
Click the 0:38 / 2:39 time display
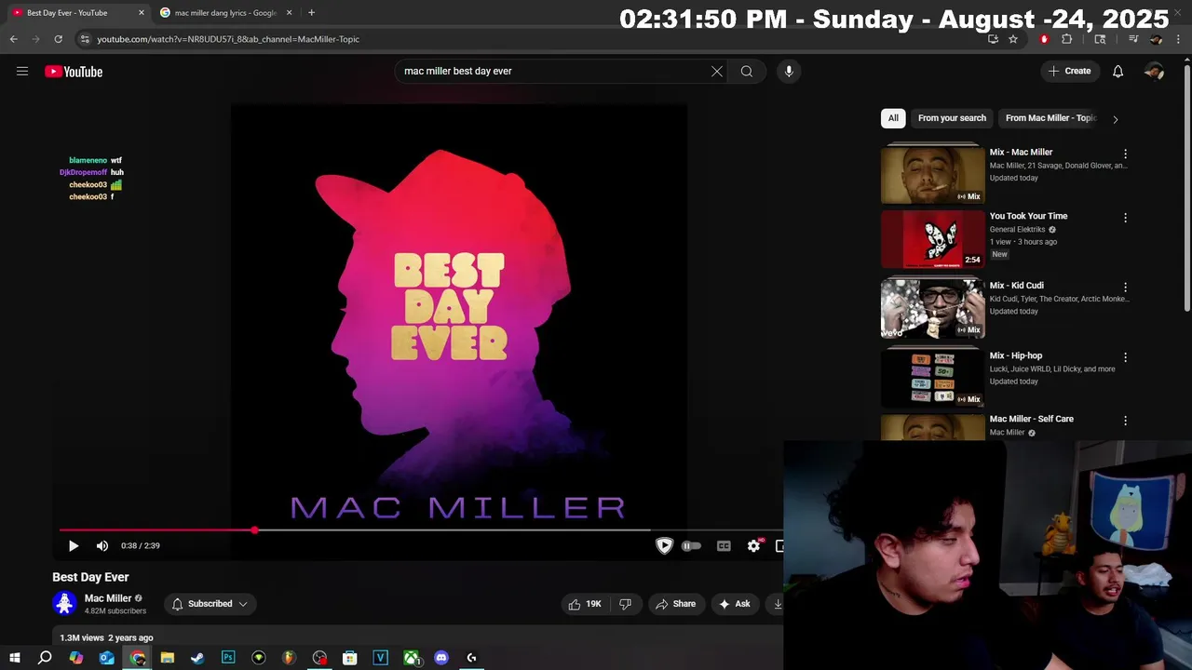tap(141, 545)
